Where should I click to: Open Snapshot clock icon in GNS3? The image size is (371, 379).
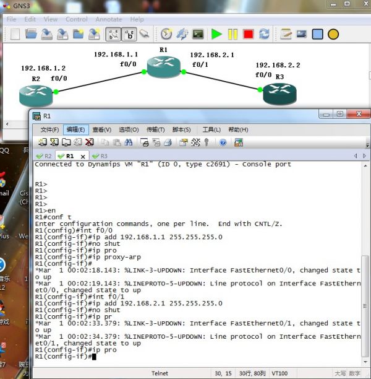(x=166, y=34)
